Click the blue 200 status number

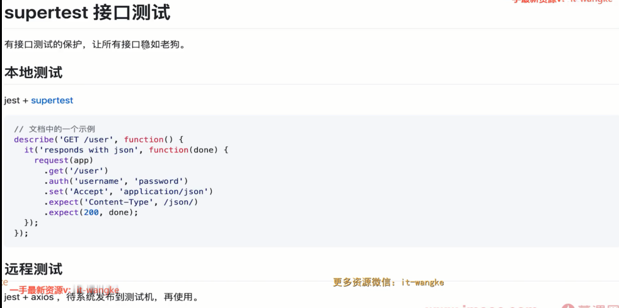(91, 212)
